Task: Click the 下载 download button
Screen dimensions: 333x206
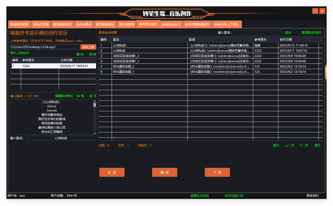Action: pos(217,172)
